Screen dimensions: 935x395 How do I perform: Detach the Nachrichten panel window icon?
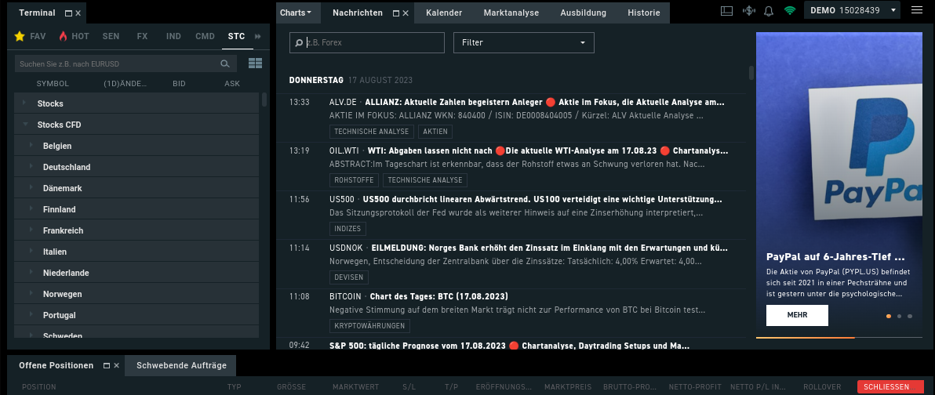click(396, 13)
